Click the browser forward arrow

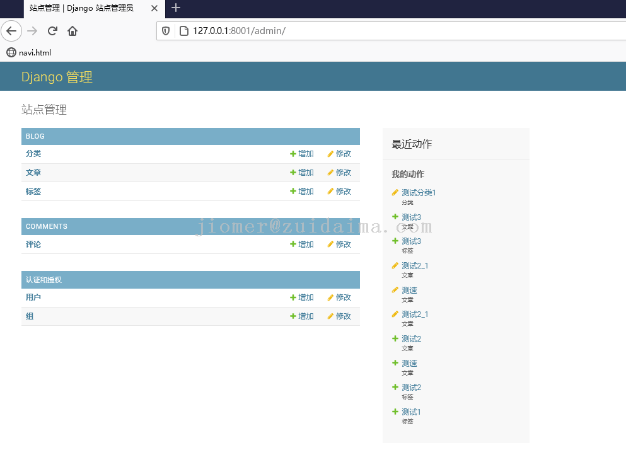[x=32, y=31]
